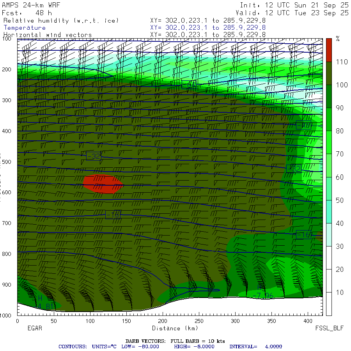Screen dimensions: 351x351
Task: Click the right-side '-32' contour label
Action: point(294,168)
